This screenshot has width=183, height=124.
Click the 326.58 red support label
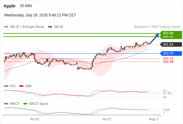click(168, 62)
